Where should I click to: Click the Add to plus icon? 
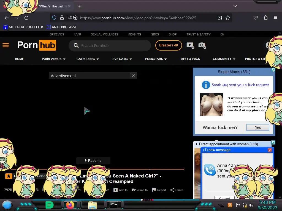coord(115,190)
